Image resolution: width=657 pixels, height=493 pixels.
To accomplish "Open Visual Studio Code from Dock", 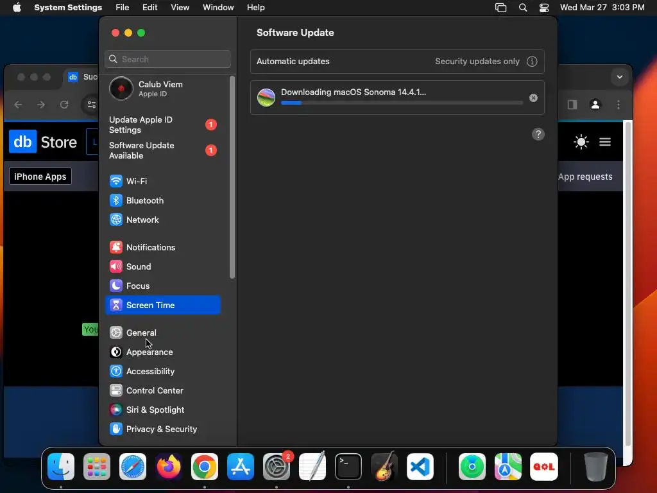I will click(420, 467).
